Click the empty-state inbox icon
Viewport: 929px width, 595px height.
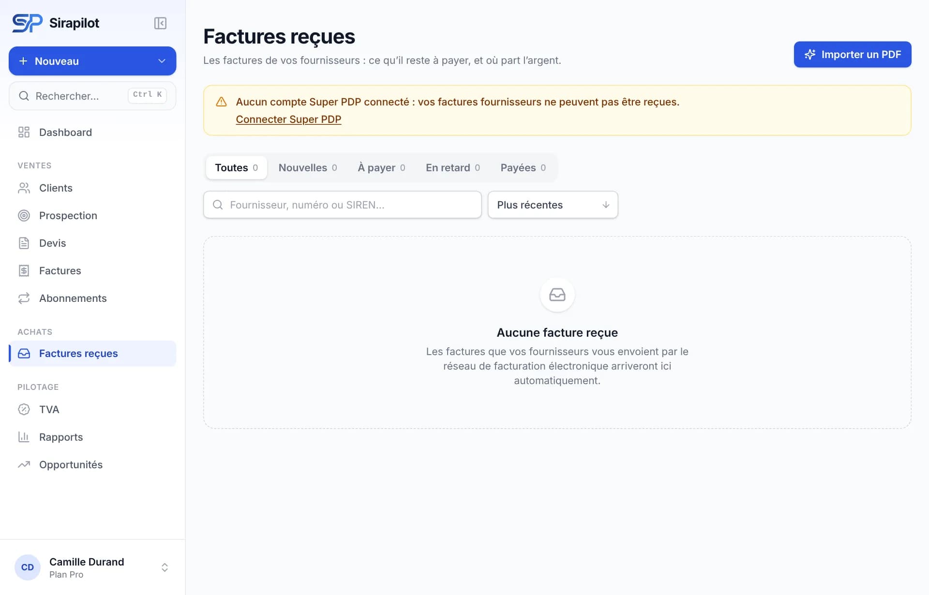point(557,295)
